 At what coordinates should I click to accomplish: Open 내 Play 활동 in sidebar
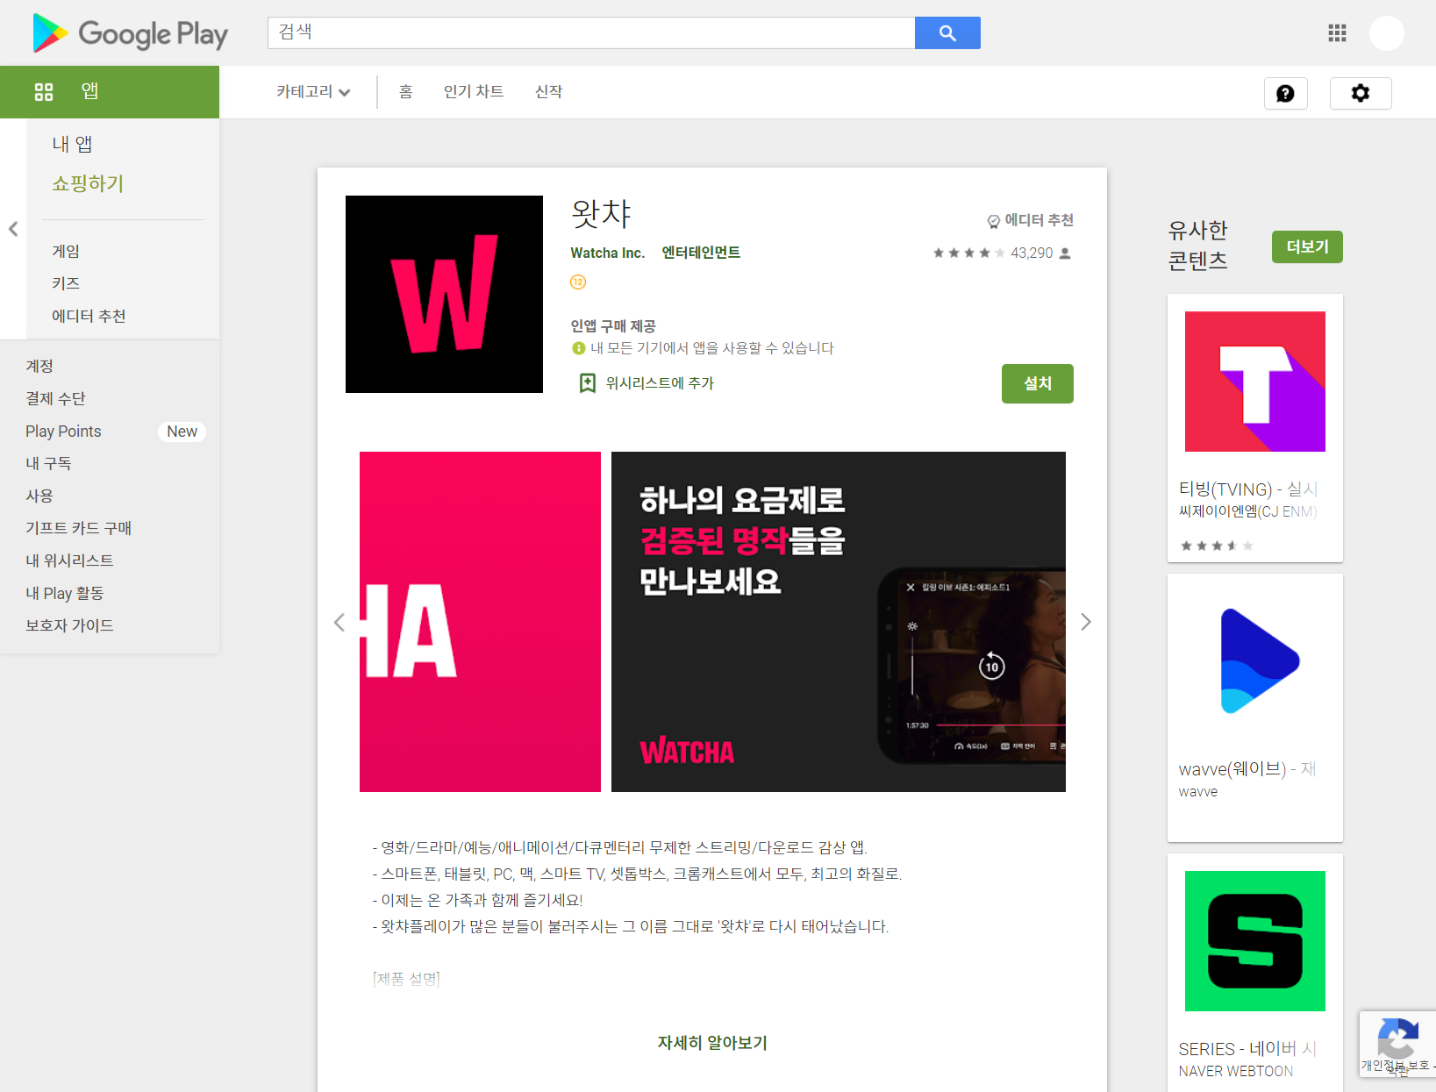point(64,593)
